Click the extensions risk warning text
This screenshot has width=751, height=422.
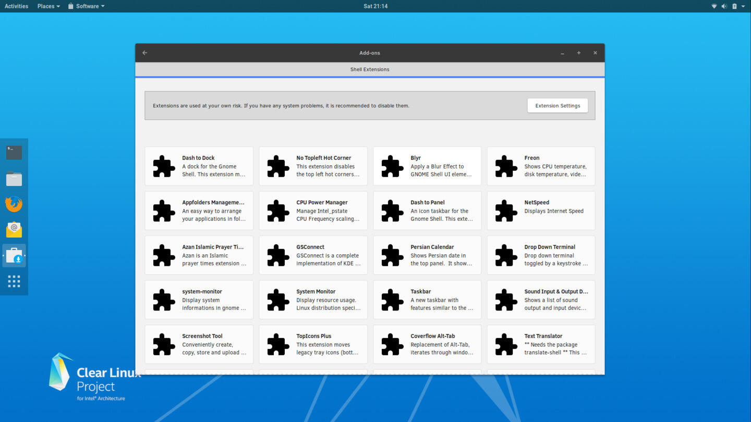(281, 106)
